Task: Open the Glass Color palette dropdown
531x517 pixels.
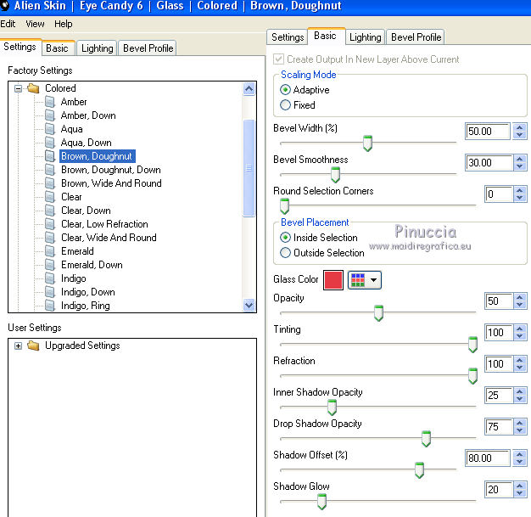Action: tap(365, 280)
